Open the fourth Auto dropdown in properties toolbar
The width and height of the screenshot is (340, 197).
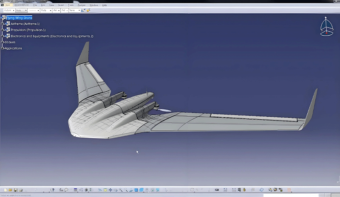pos(46,10)
